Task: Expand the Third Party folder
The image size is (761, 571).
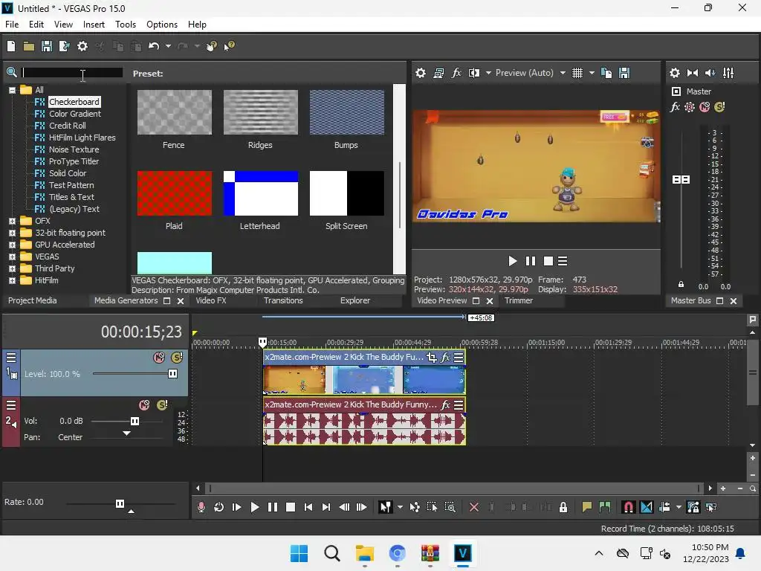Action: point(12,268)
